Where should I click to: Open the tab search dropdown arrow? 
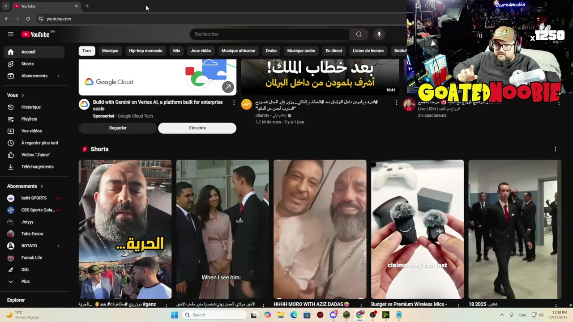tap(6, 6)
